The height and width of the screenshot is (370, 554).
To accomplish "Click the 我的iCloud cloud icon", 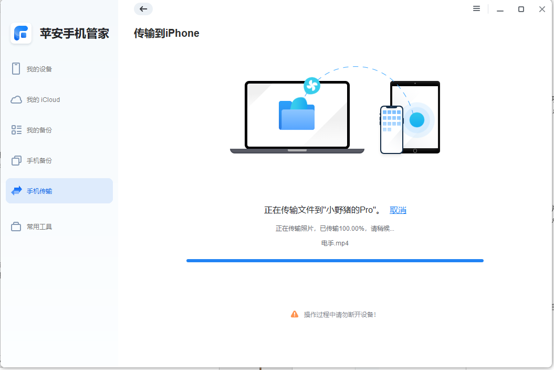I will point(16,99).
